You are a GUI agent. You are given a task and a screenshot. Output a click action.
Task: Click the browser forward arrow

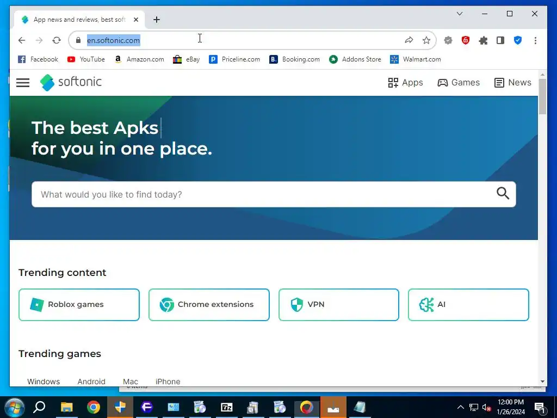point(39,40)
